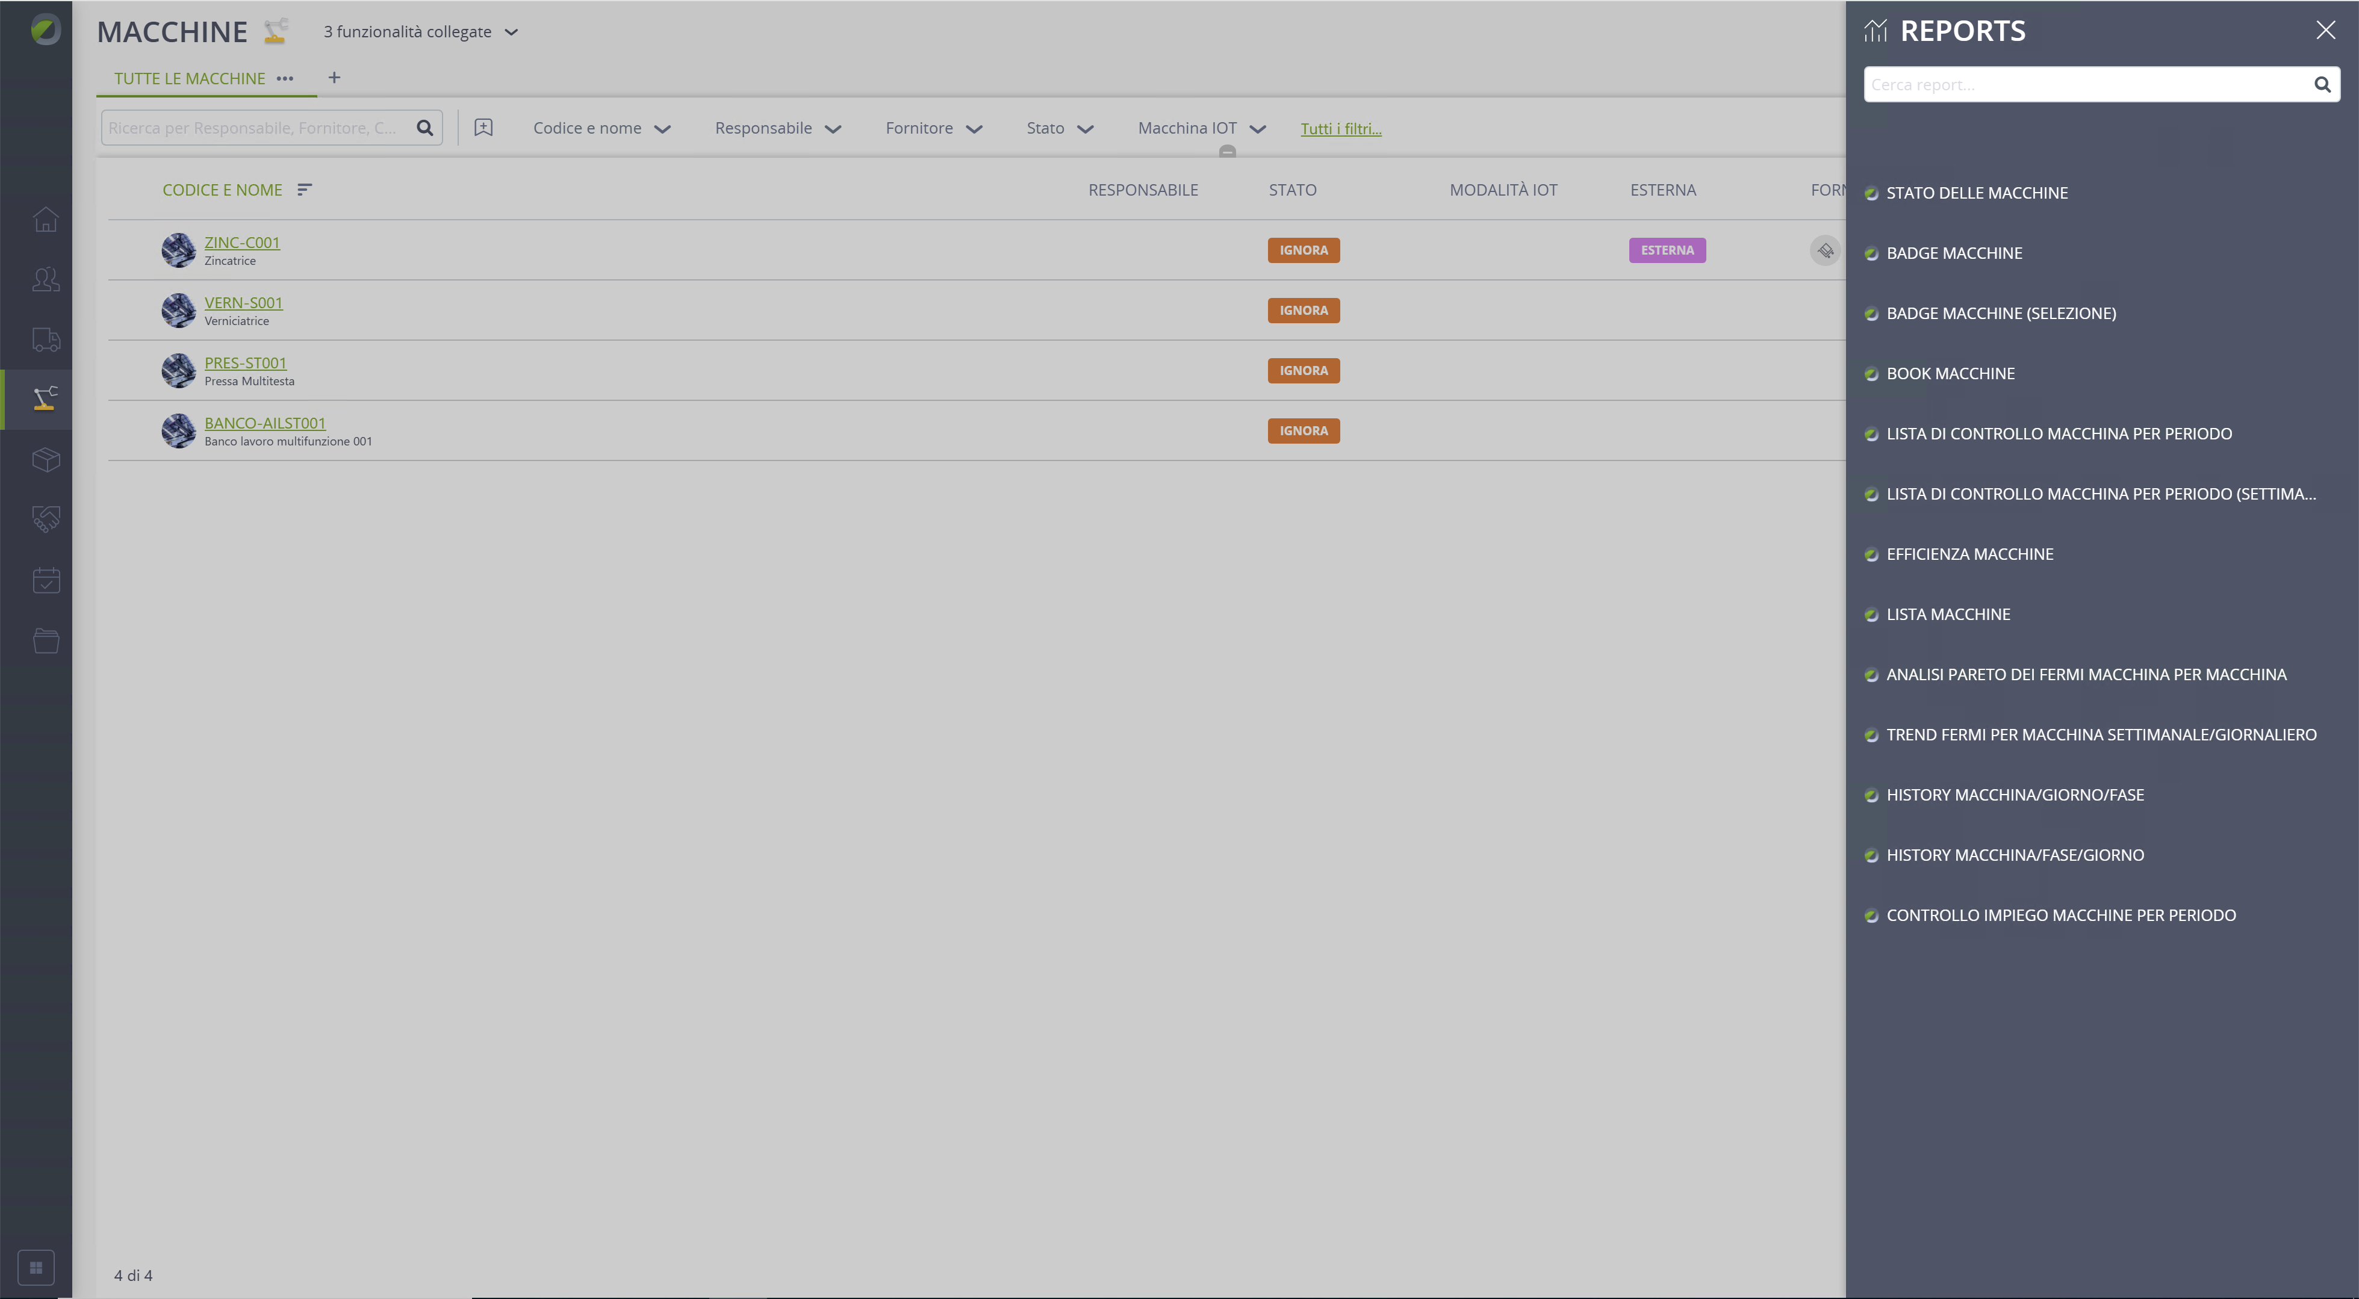The width and height of the screenshot is (2359, 1299).
Task: Click the app grid icon at sidebar bottom
Action: [x=36, y=1268]
